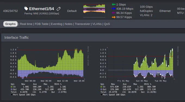Click the 438.19 Mbps outbound rate value
Screen dimensions: 185x102
pyautogui.click(x=125, y=9)
